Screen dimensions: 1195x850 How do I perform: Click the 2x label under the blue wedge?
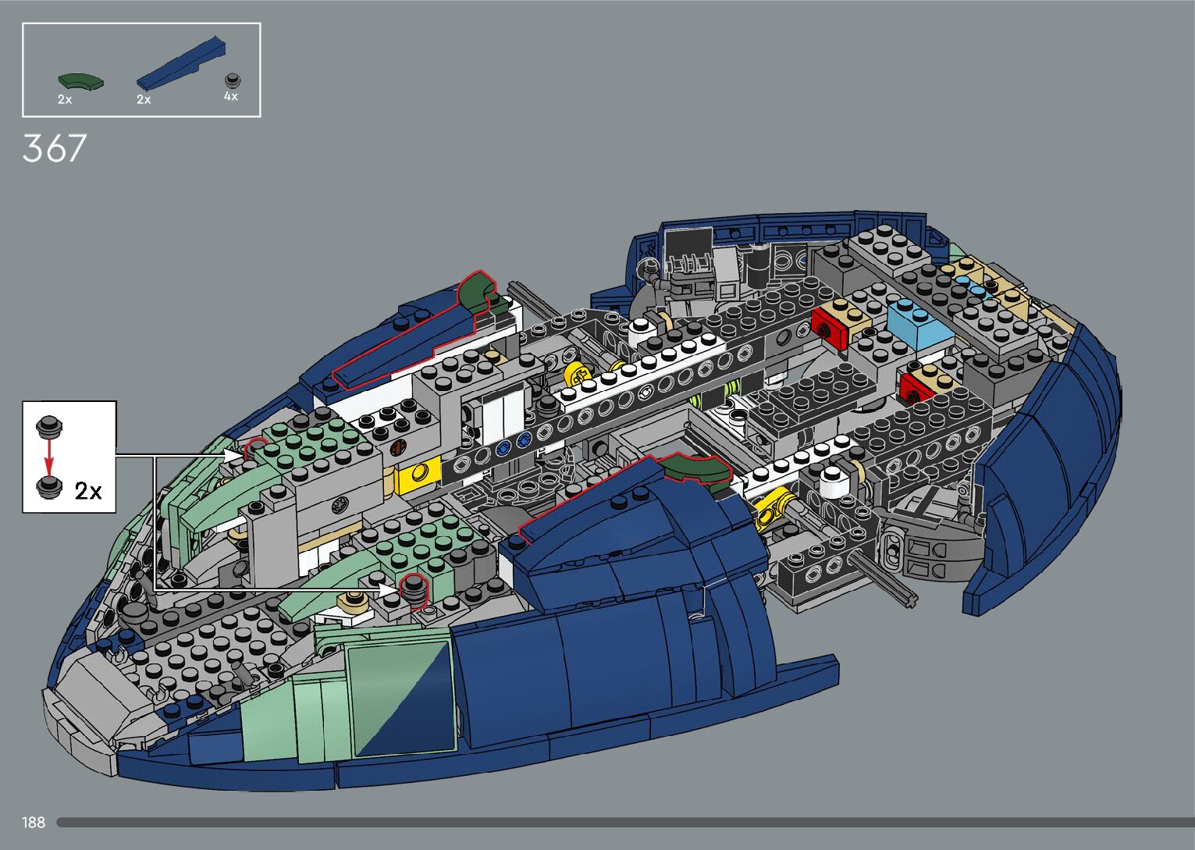144,100
